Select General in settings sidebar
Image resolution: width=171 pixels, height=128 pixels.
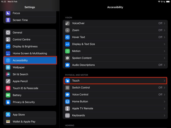[17, 33]
